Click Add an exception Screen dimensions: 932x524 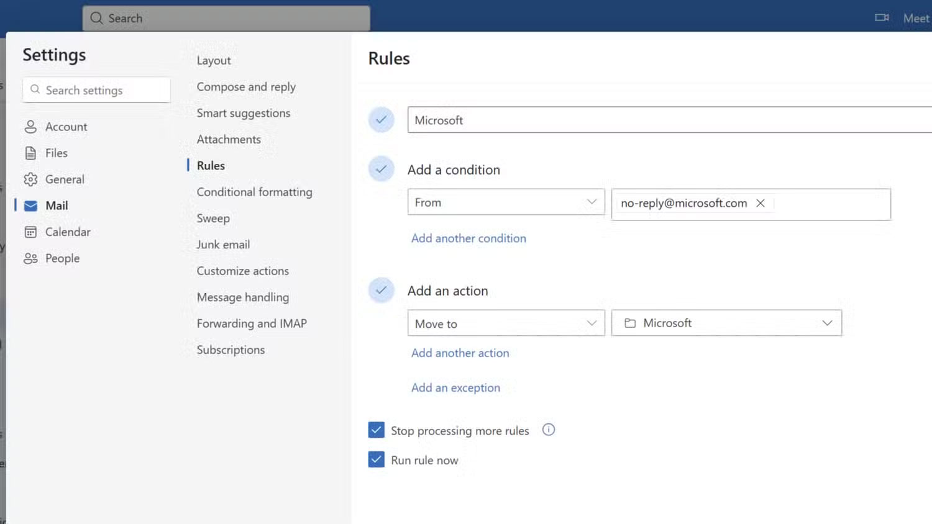[x=455, y=387]
